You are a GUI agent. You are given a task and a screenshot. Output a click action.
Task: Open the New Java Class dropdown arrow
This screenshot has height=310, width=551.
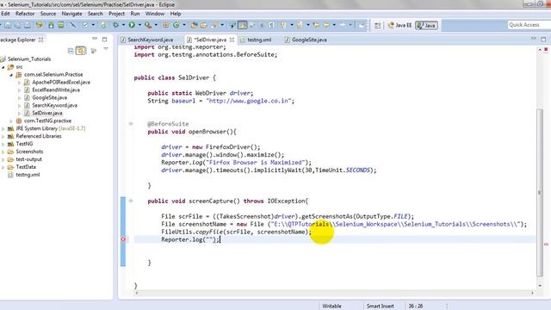pos(184,25)
